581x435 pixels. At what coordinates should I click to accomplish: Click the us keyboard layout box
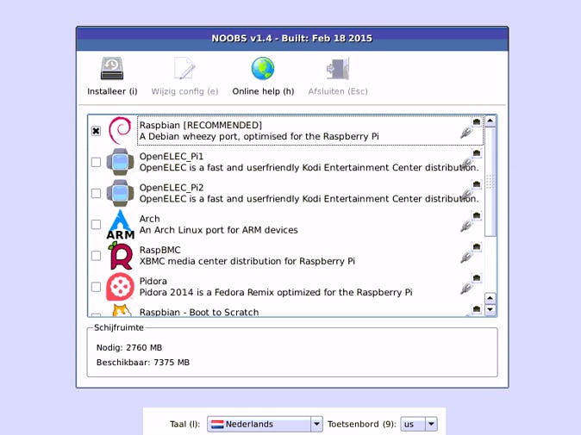(x=419, y=424)
